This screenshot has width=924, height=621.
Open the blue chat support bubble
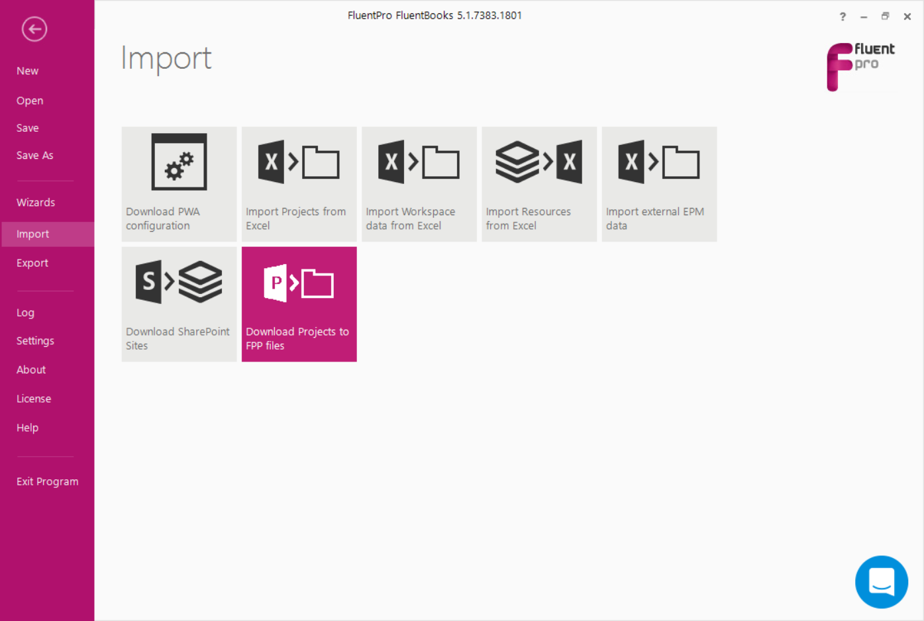click(x=882, y=582)
